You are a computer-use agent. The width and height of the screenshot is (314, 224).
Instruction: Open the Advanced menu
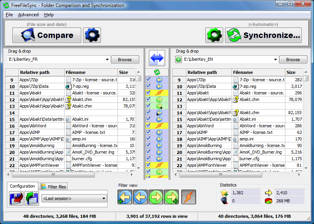28,15
